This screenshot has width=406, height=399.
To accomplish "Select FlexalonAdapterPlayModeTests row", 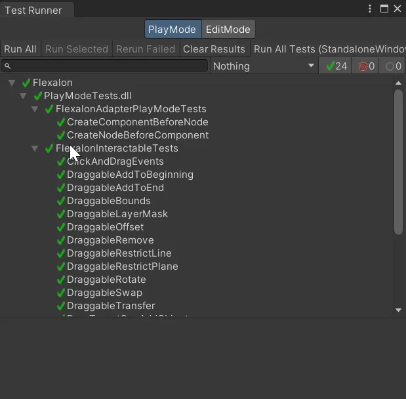I will tap(196, 109).
